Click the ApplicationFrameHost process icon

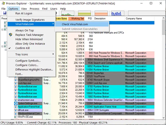(16, 107)
